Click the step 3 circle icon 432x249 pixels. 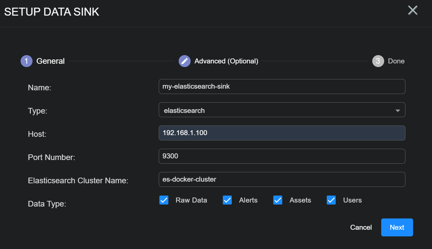[x=378, y=61]
